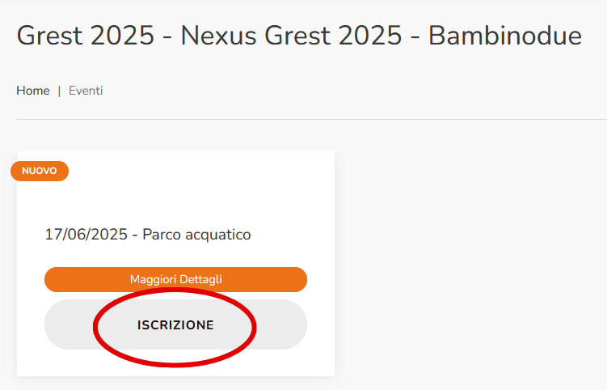Screen dimensions: 607x390
Task: Sign up for the Parco acquatico event
Action: click(175, 324)
